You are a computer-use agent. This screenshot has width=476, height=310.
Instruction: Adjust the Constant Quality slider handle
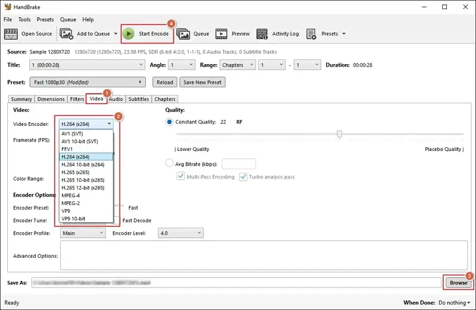(x=339, y=134)
